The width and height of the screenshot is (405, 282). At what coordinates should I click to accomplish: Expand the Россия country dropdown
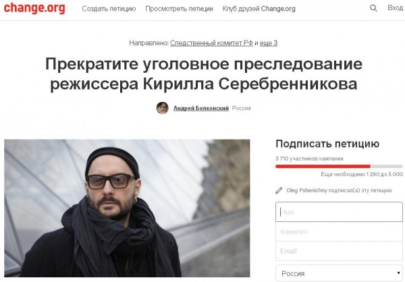click(339, 273)
